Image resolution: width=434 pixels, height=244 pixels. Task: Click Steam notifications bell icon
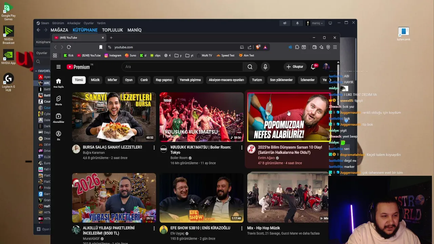point(297,23)
